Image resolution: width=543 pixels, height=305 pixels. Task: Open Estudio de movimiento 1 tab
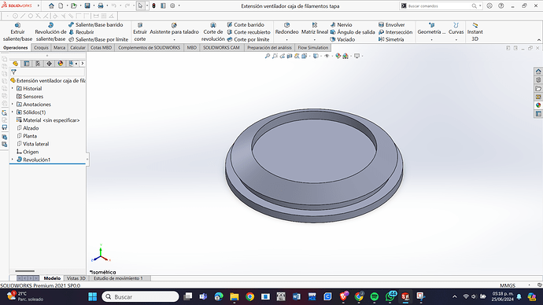[118, 278]
